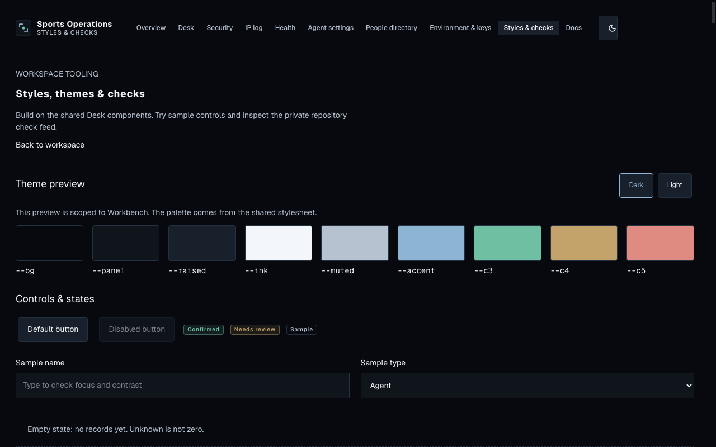Screen dimensions: 716x447
Task: Click the Sports Operations logo icon
Action: [x=23, y=28]
